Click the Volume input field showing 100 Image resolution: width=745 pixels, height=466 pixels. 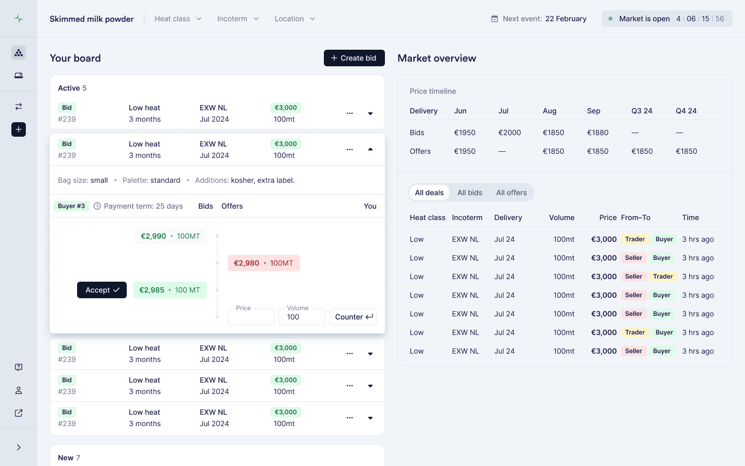302,317
